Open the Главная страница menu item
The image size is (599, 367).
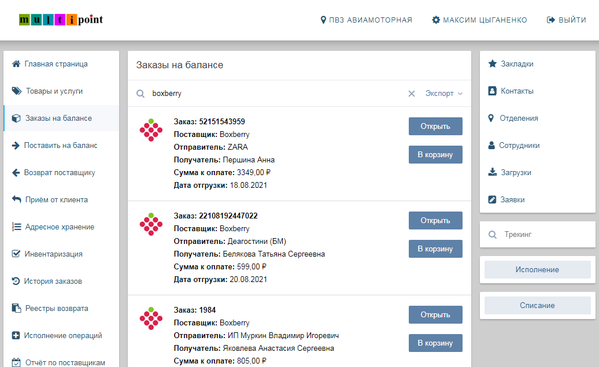[x=61, y=64]
